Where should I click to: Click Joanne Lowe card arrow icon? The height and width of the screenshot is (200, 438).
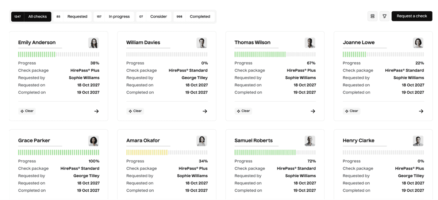tap(421, 111)
